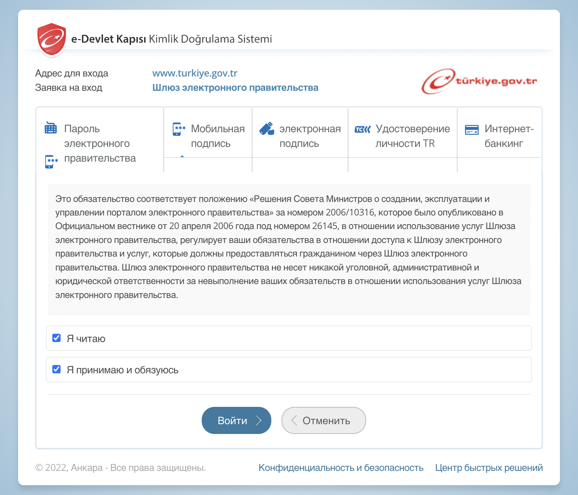This screenshot has height=495, width=578.
Task: Click the keyboard icon beside e-government password
Action: click(51, 128)
